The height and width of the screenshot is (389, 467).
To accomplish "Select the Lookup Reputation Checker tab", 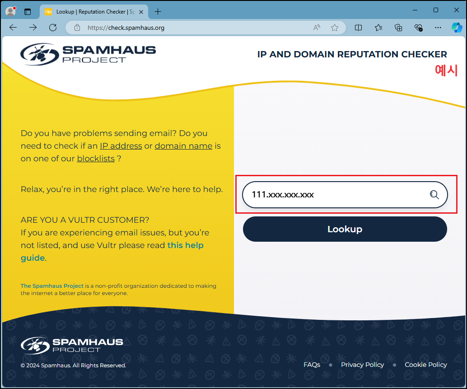I will pyautogui.click(x=94, y=12).
